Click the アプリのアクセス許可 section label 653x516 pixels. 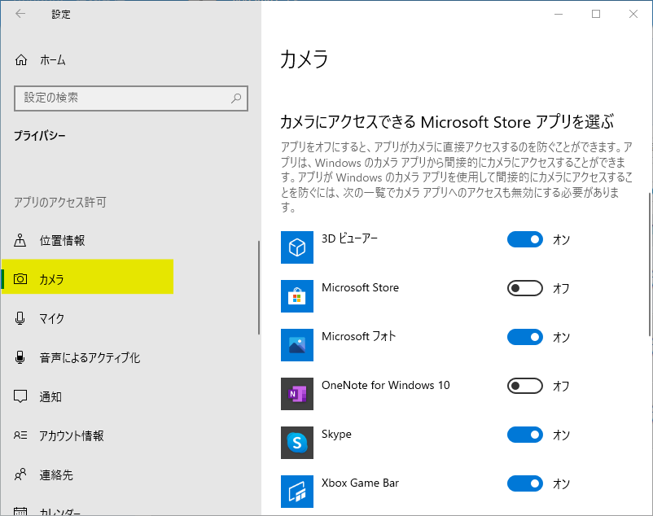point(60,202)
